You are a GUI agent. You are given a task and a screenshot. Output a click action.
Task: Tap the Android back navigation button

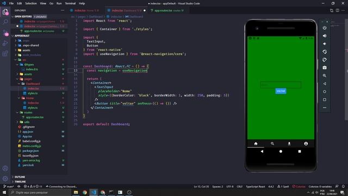(262, 151)
